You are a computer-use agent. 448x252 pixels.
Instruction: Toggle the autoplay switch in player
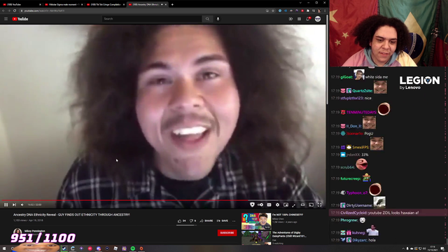(x=260, y=204)
